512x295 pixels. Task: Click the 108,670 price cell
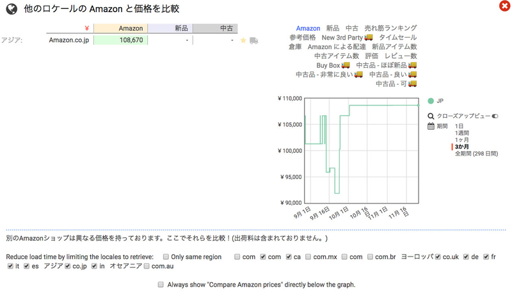pyautogui.click(x=120, y=40)
